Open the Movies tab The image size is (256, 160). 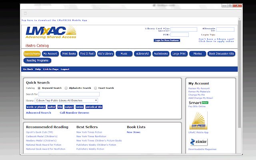pyautogui.click(x=198, y=54)
